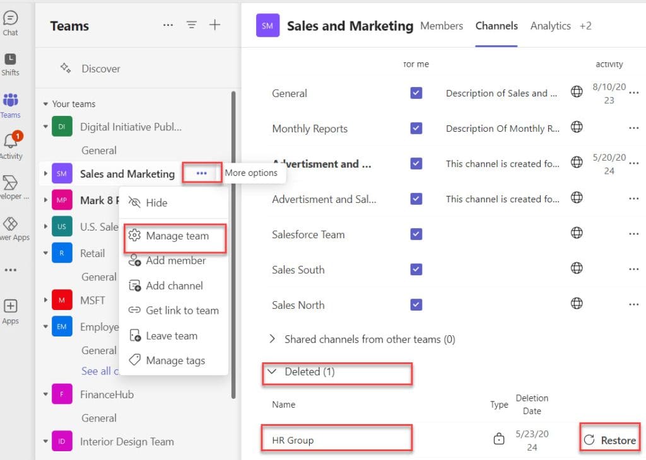The width and height of the screenshot is (646, 460).
Task: Open General channel under Digital Initiative
Action: (99, 150)
